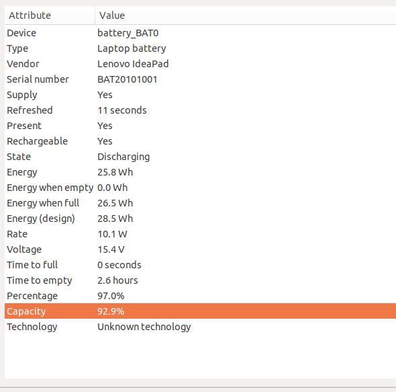Select the Device row
The image size is (396, 392).
200,33
